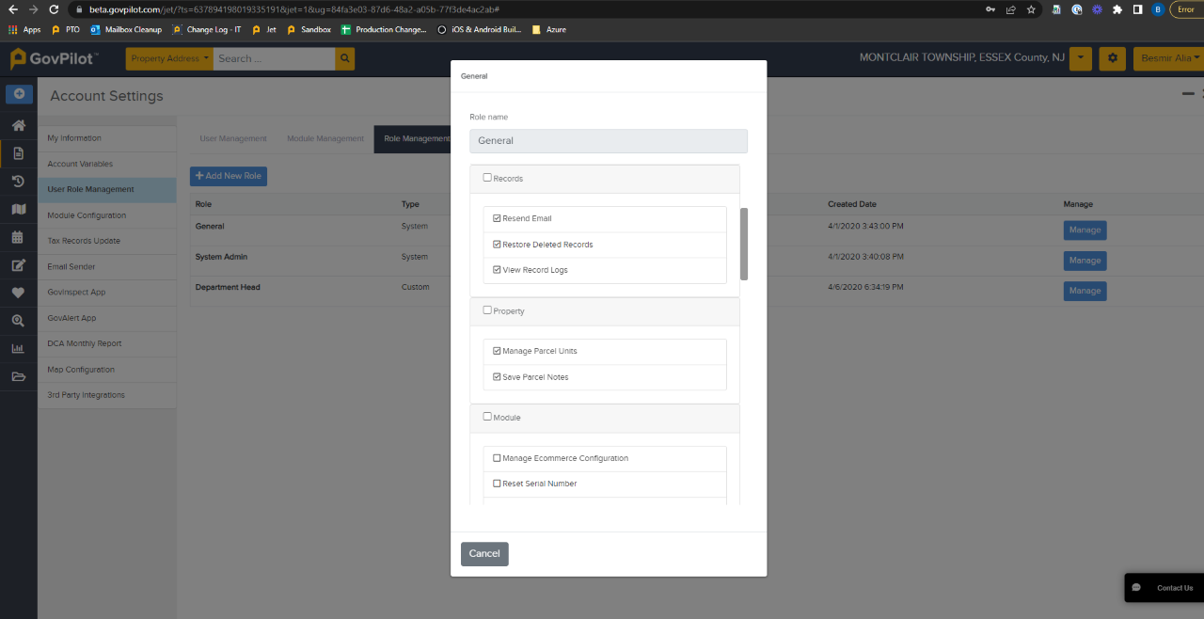Viewport: 1204px width, 619px height.
Task: Uncheck the Resend Email checkbox
Action: tap(497, 218)
